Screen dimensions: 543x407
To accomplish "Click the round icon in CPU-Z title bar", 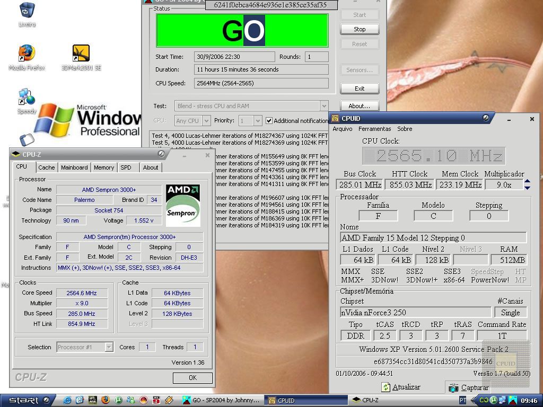I will click(161, 154).
